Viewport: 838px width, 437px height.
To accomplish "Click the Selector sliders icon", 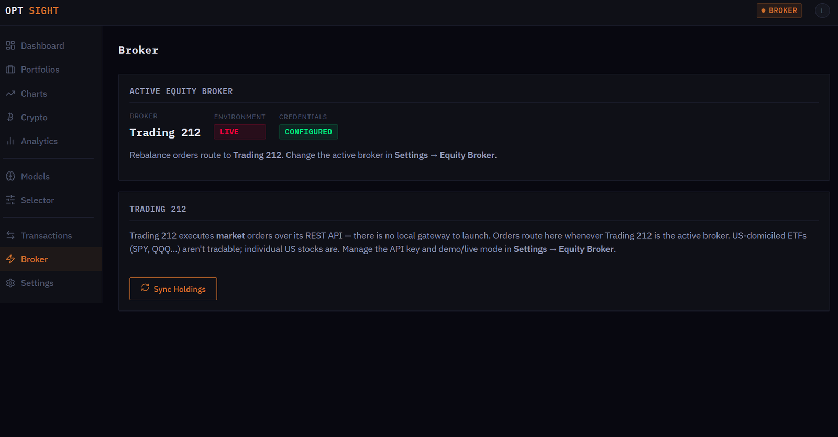I will [x=10, y=200].
